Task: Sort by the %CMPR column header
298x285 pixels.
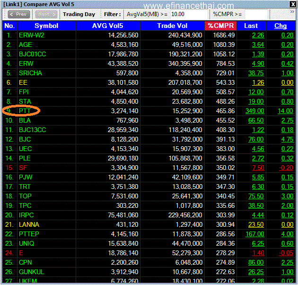Action: click(x=220, y=26)
